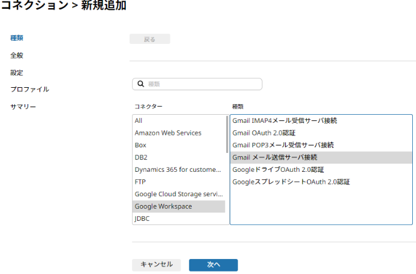Select Gmail POP3メール受信サーバ接続 type

click(321, 145)
